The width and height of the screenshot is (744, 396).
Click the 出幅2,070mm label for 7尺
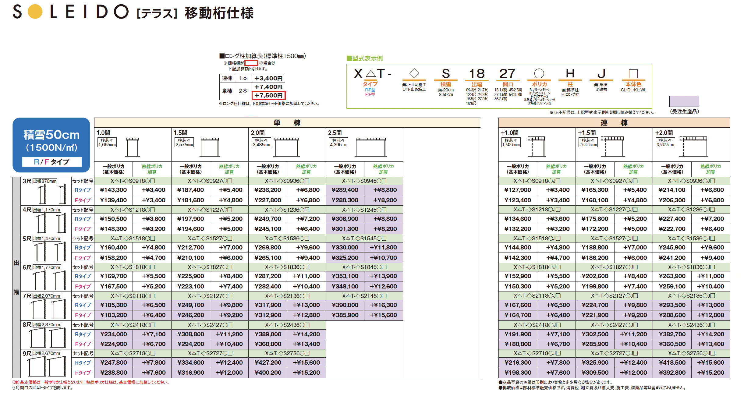pos(47,296)
